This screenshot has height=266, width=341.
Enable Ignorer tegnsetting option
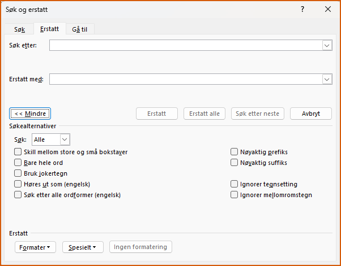[x=235, y=184]
